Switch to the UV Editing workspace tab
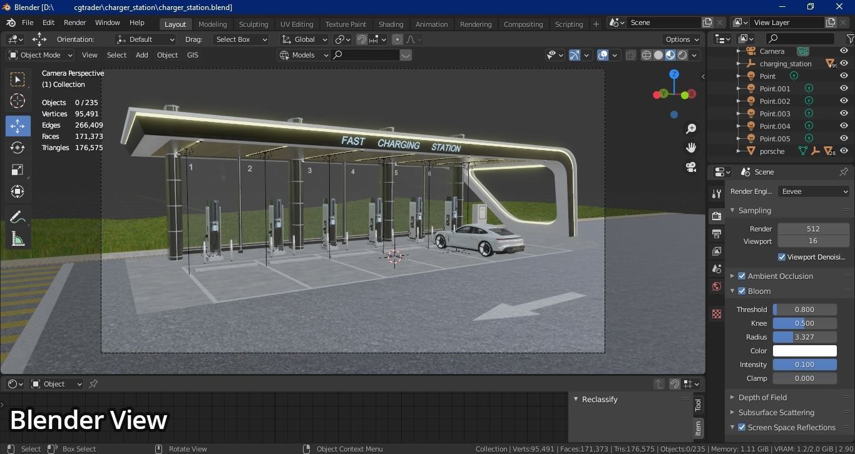 point(297,24)
